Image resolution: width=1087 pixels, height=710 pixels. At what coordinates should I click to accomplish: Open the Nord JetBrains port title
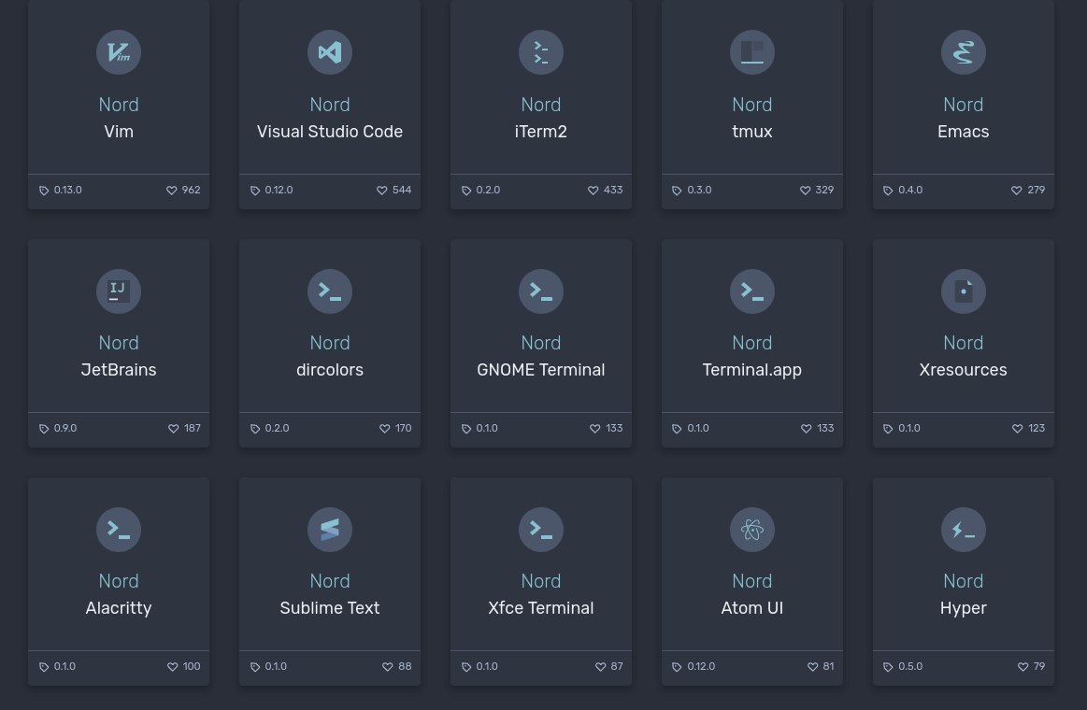[x=119, y=356]
